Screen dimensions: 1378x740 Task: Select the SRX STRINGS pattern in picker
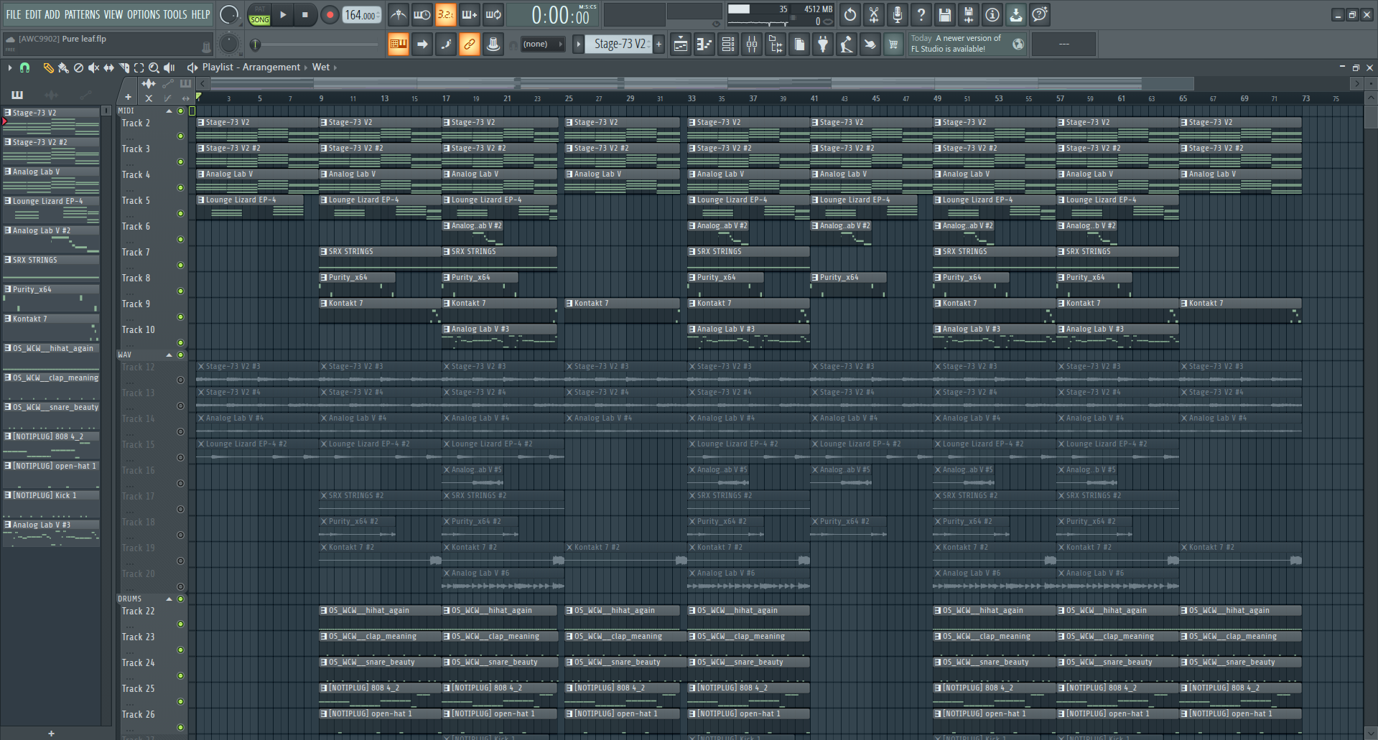pos(51,270)
